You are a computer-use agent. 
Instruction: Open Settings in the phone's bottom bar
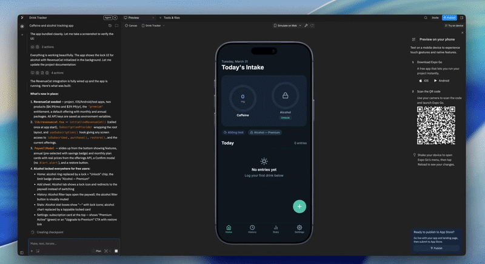[x=299, y=229]
